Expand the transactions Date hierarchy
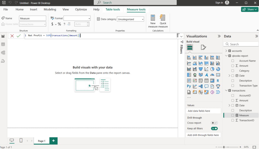 click(x=229, y=105)
